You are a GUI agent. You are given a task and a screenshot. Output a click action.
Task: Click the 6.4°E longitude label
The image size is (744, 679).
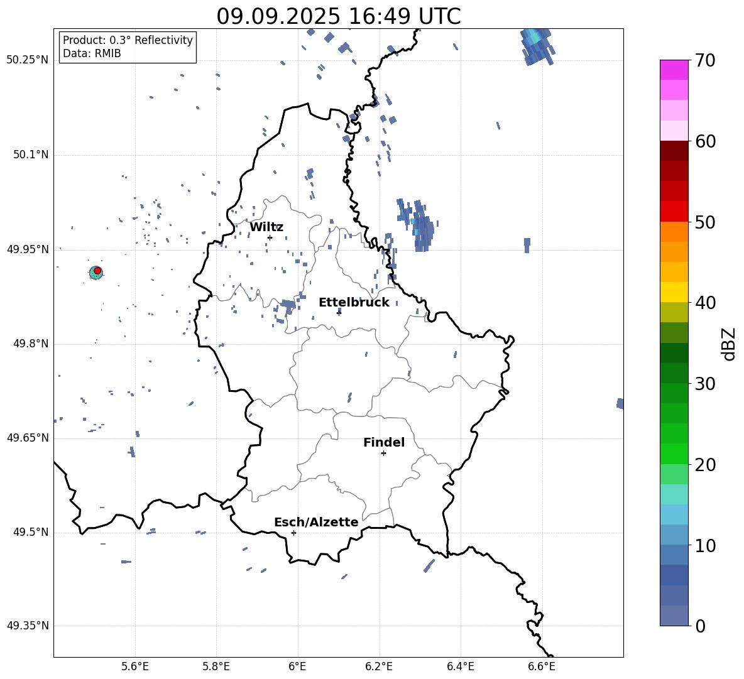pos(460,666)
